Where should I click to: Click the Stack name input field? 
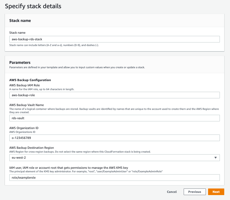(114, 39)
